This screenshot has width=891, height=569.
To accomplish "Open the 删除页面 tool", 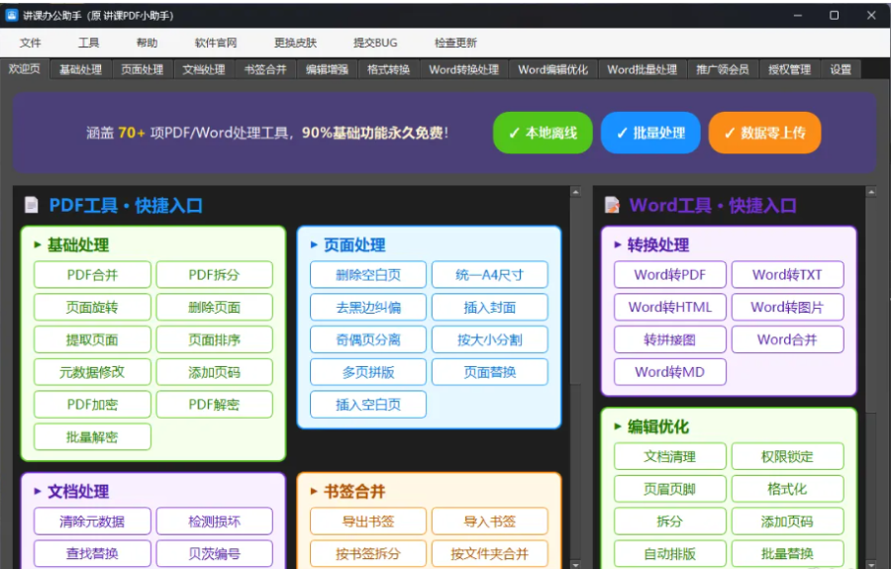I will (214, 307).
